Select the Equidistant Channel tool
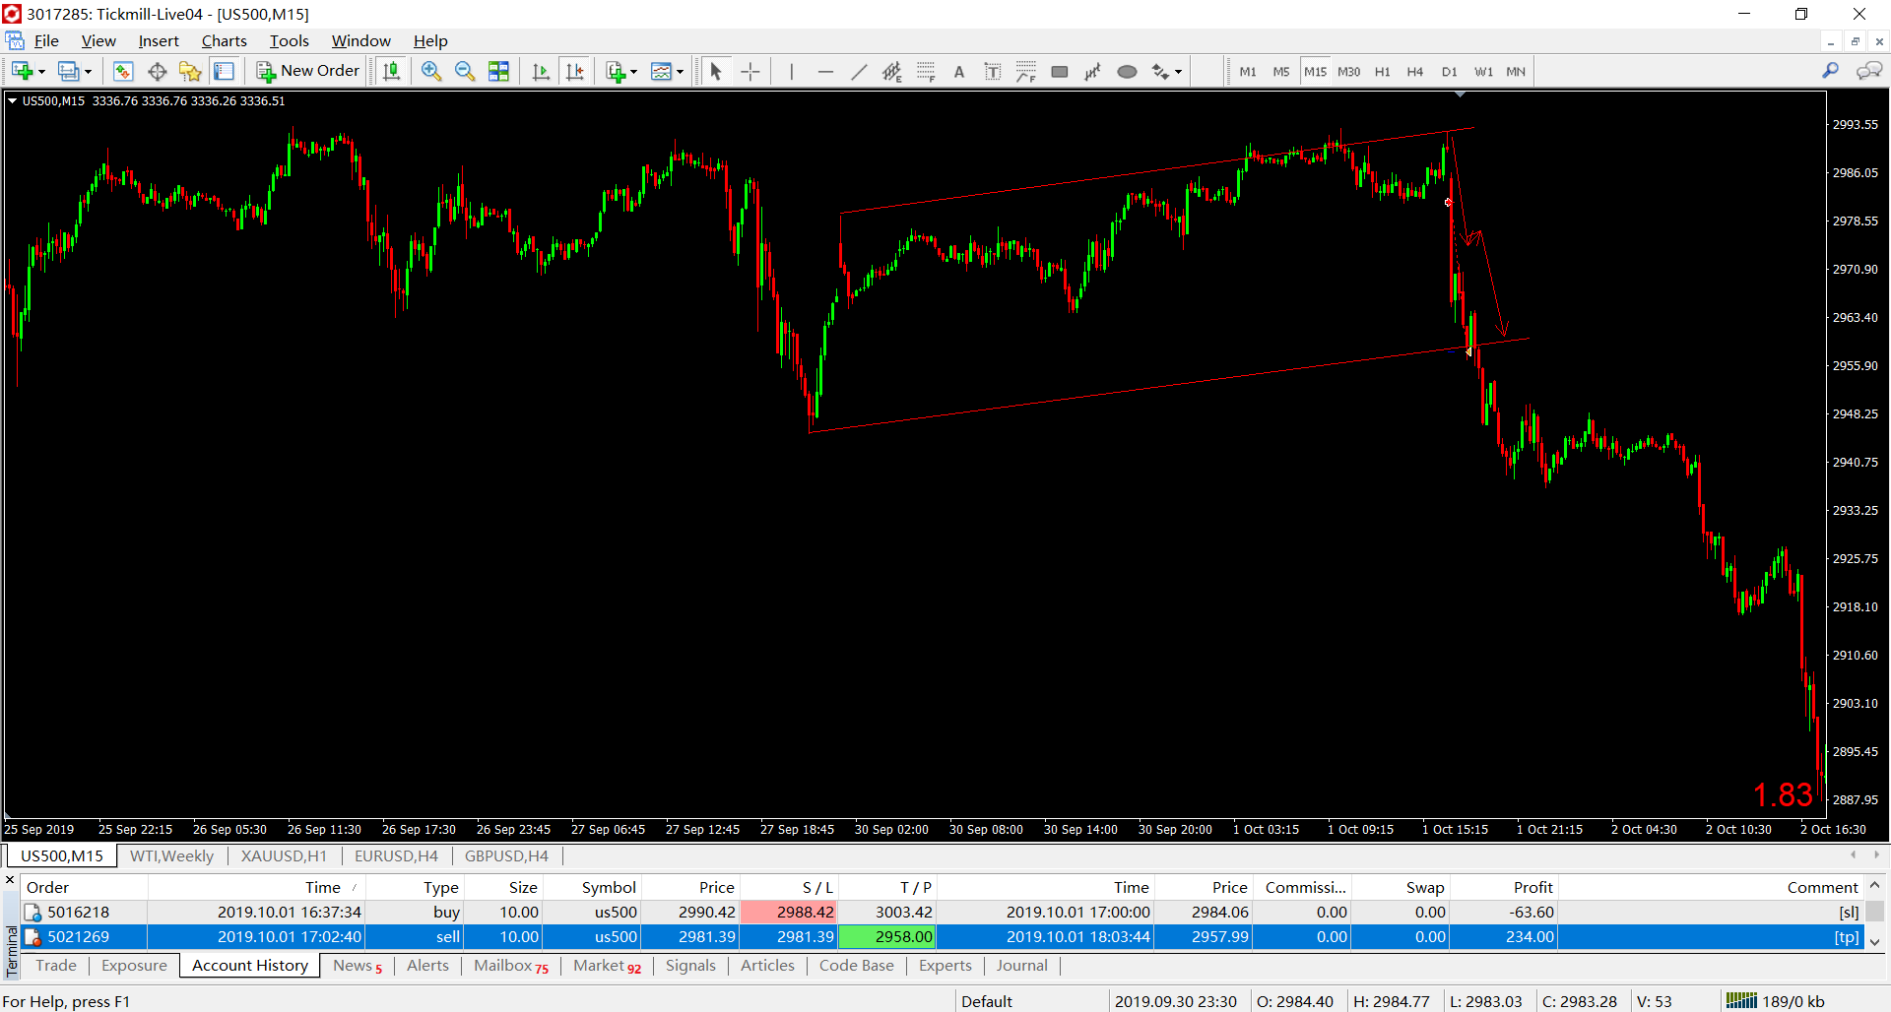 (892, 71)
